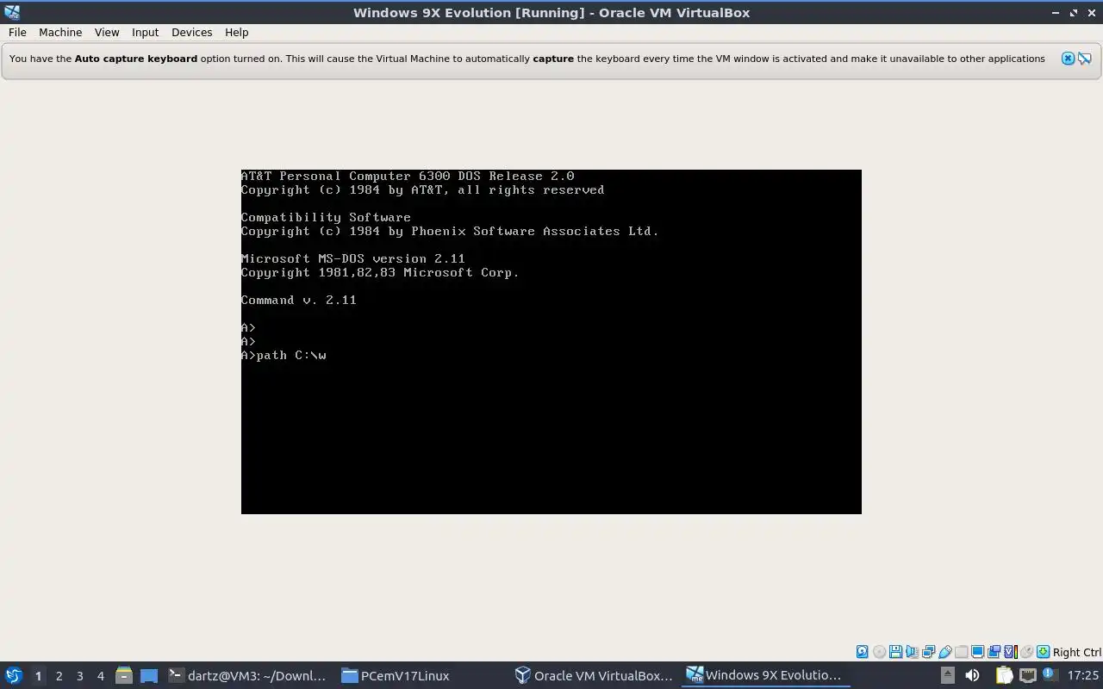Click the optical disk status icon
This screenshot has height=689, width=1103.
[x=879, y=652]
